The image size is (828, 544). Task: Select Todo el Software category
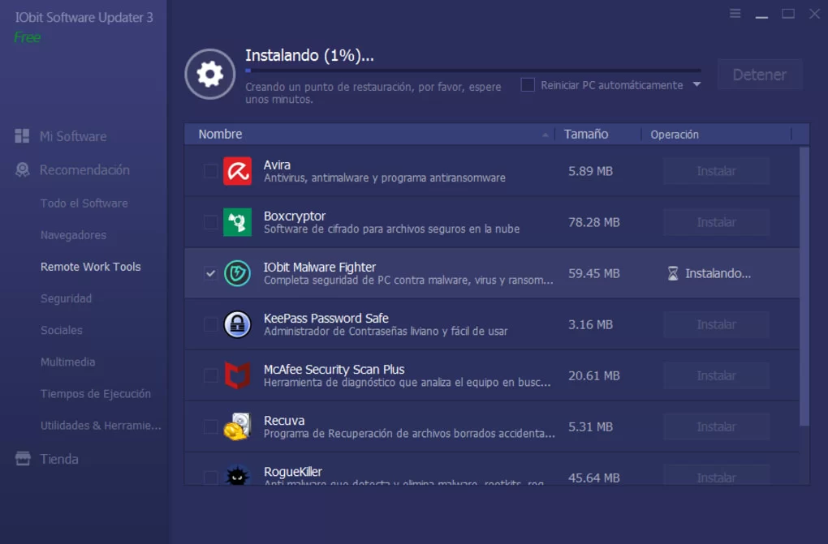[x=84, y=203]
